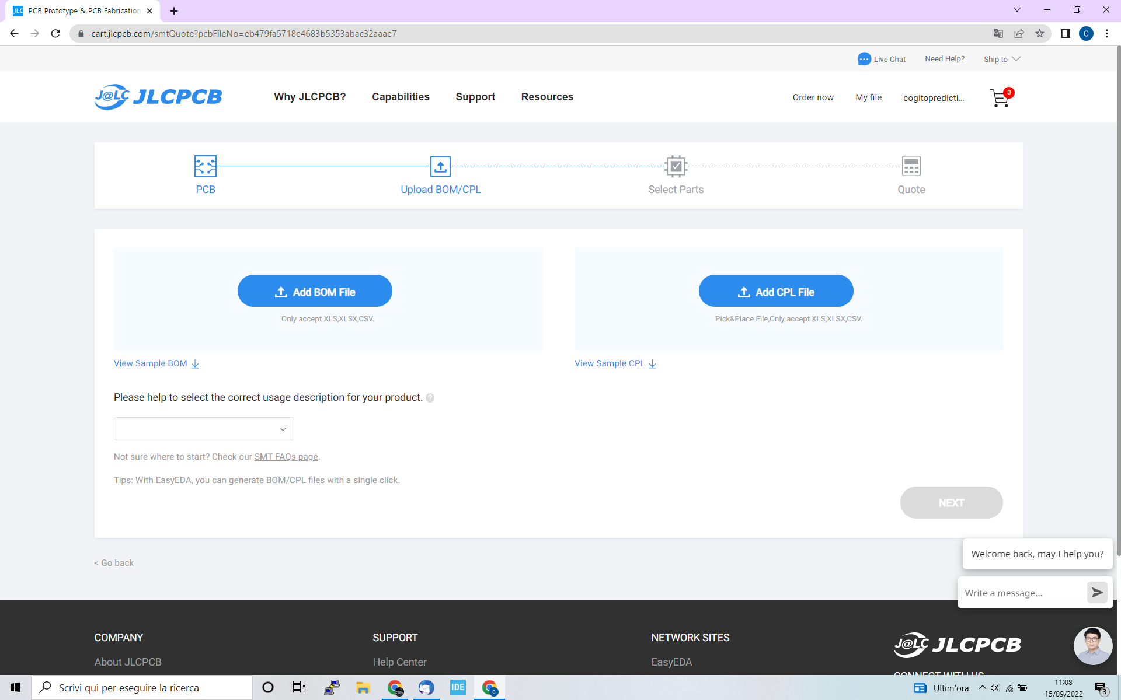The height and width of the screenshot is (700, 1121).
Task: Click the PCB step icon in progress bar
Action: tap(205, 166)
